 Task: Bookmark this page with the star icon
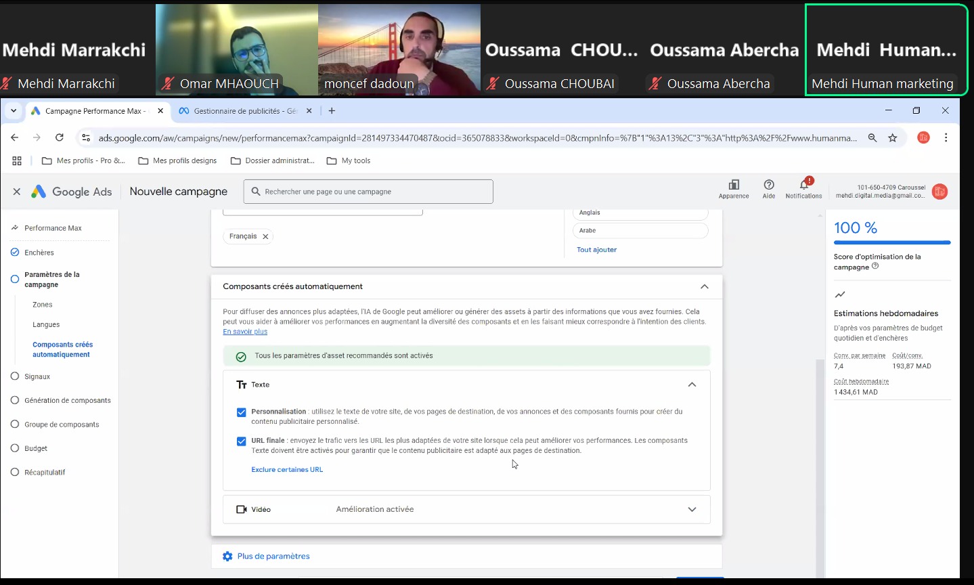[x=893, y=138]
